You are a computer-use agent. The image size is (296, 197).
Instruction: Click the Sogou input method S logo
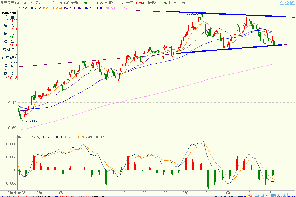click(250, 196)
